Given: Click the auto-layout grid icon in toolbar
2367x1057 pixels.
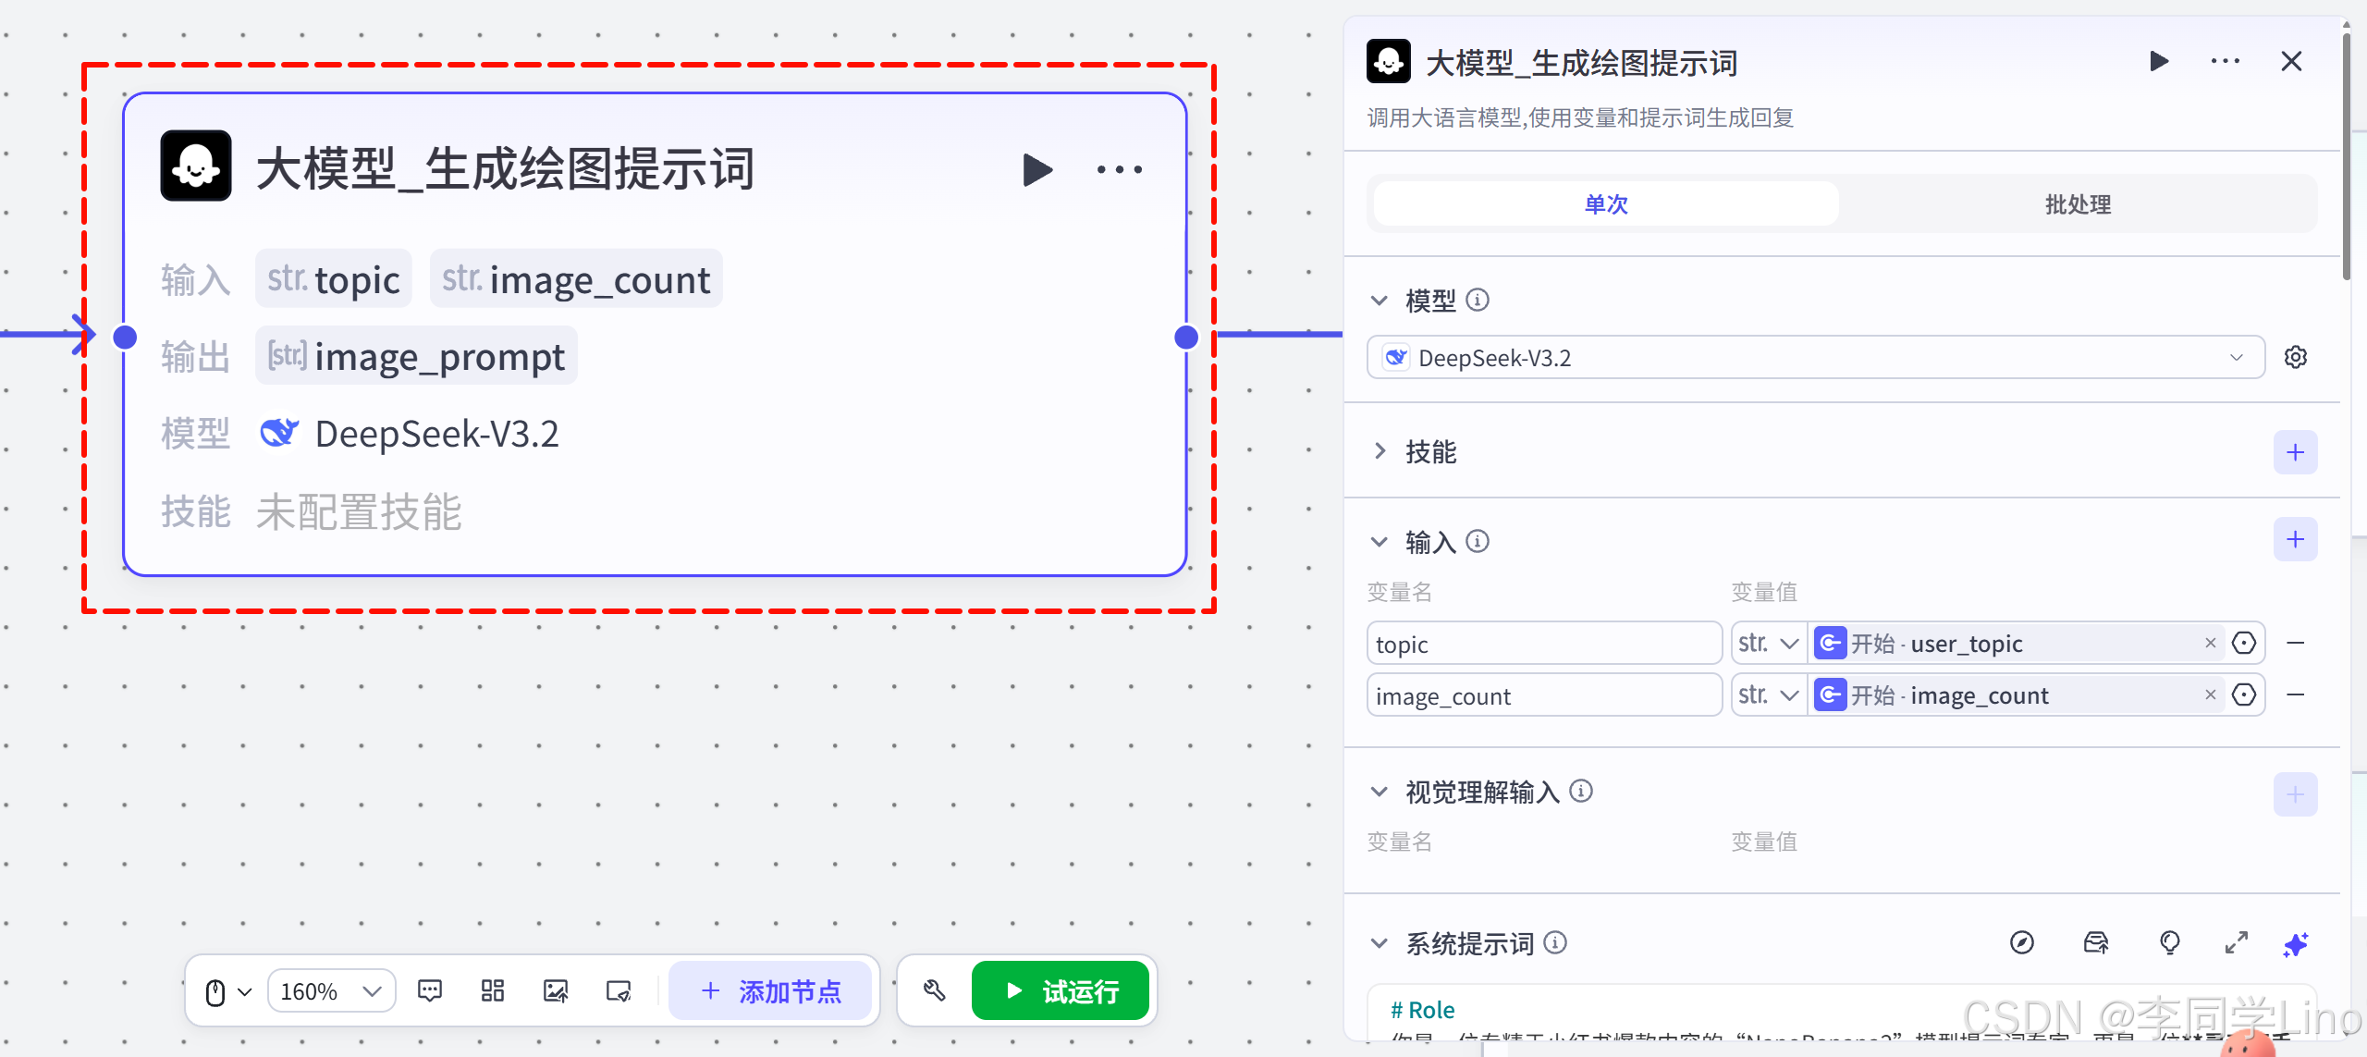Looking at the screenshot, I should (493, 991).
